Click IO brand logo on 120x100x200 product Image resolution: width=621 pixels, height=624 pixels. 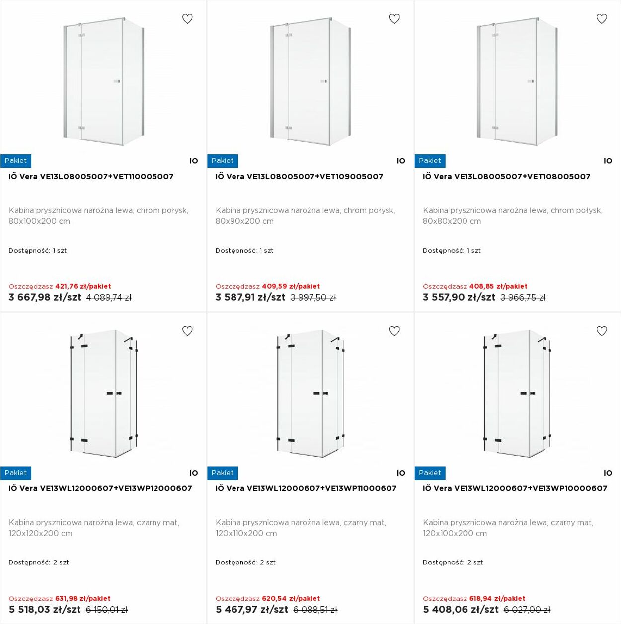click(x=608, y=473)
